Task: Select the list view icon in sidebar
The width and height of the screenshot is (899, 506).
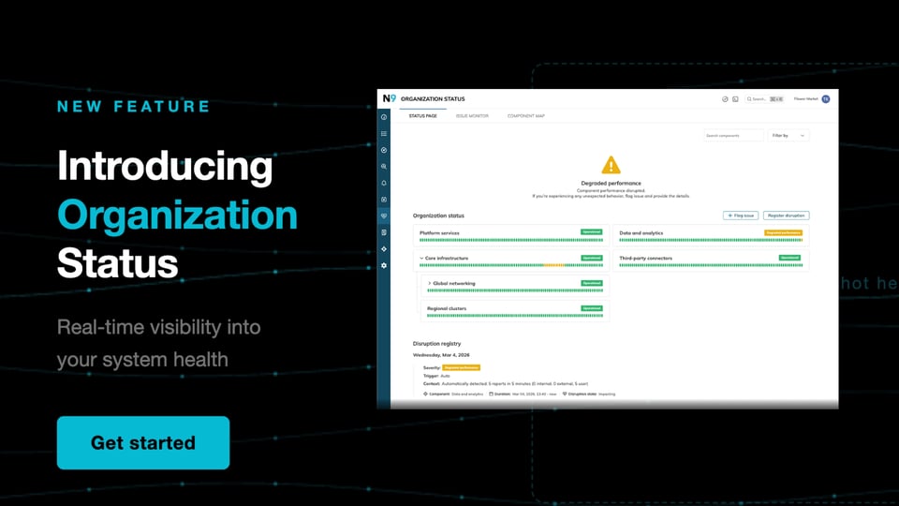Action: (384, 134)
